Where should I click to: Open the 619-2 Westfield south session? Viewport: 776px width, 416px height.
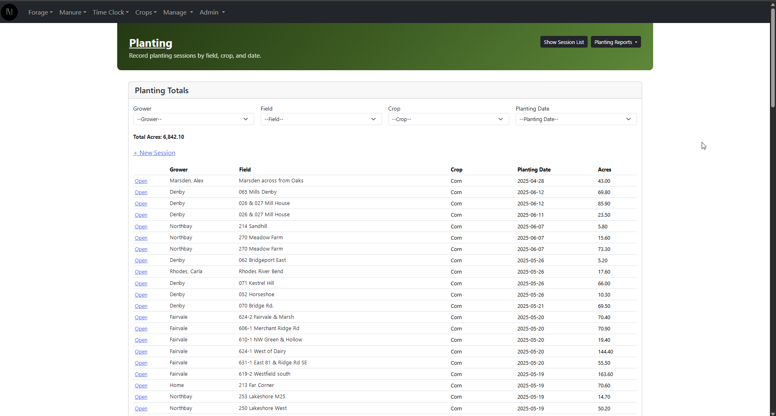(141, 374)
